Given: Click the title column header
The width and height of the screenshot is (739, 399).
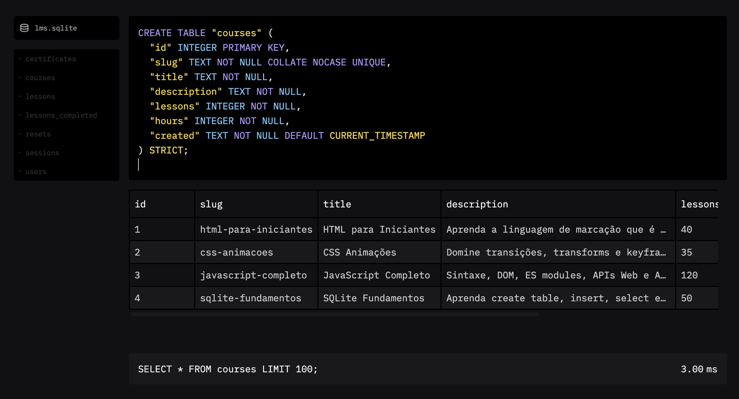Looking at the screenshot, I should pos(379,204).
